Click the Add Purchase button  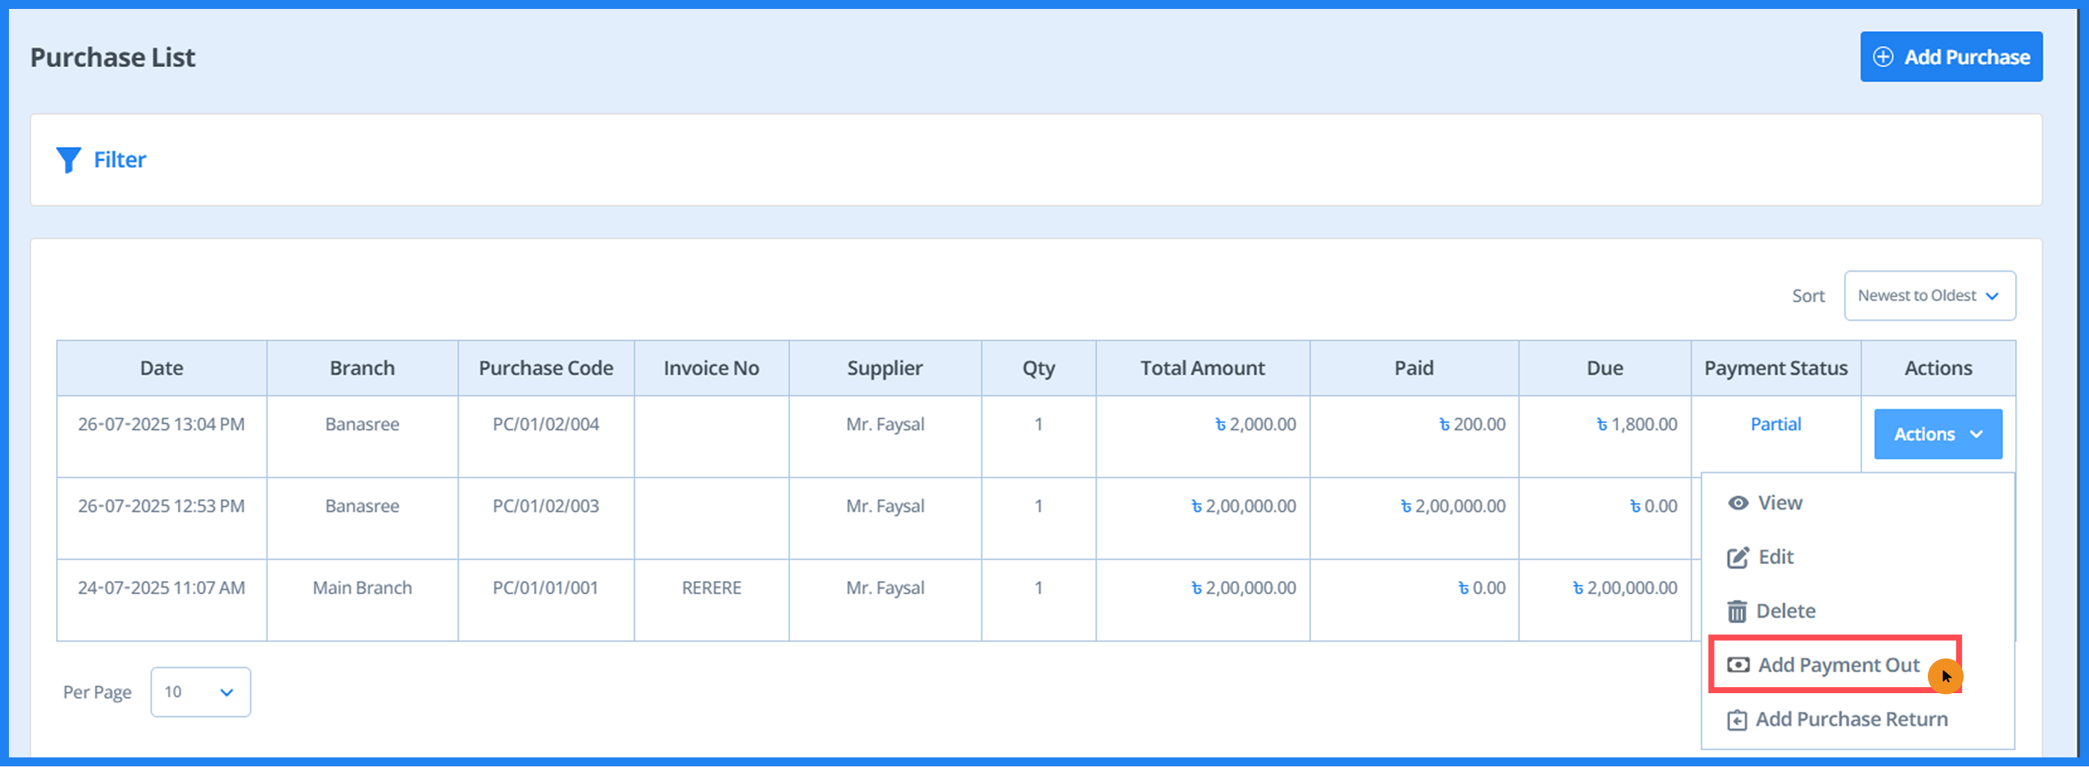[x=1950, y=57]
